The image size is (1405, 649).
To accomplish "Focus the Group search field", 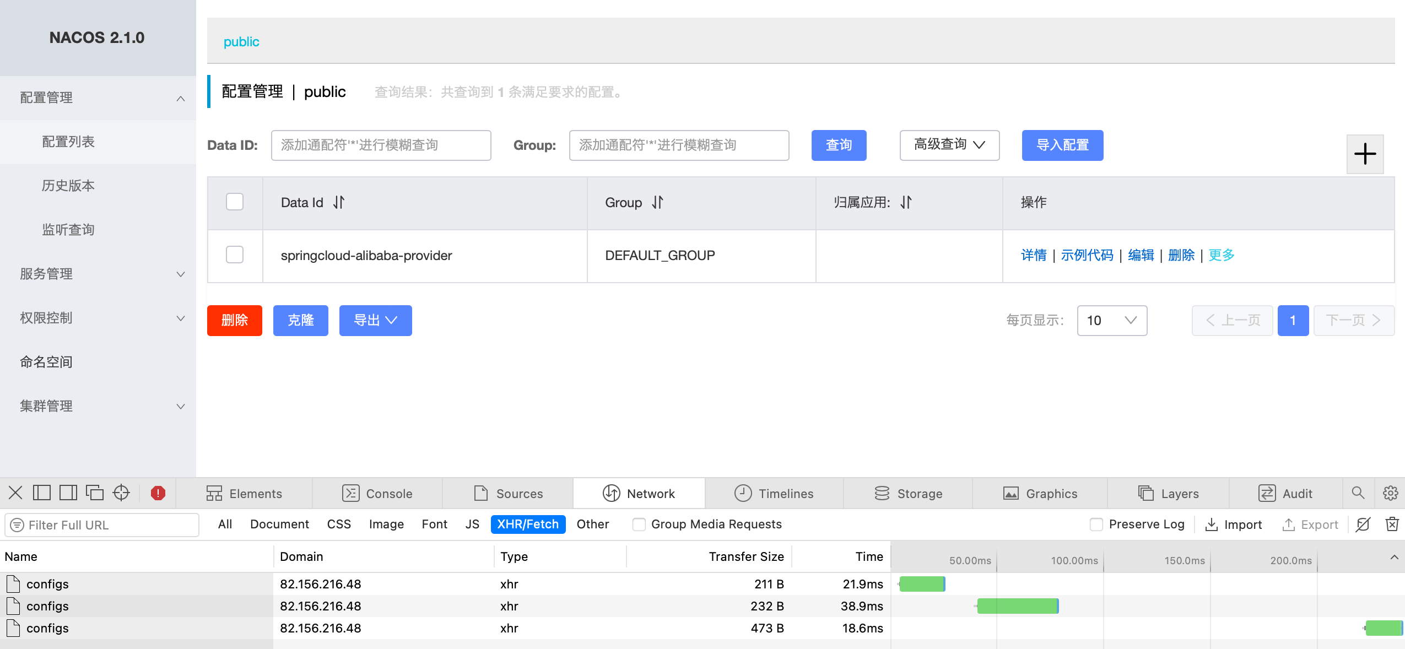I will [679, 145].
